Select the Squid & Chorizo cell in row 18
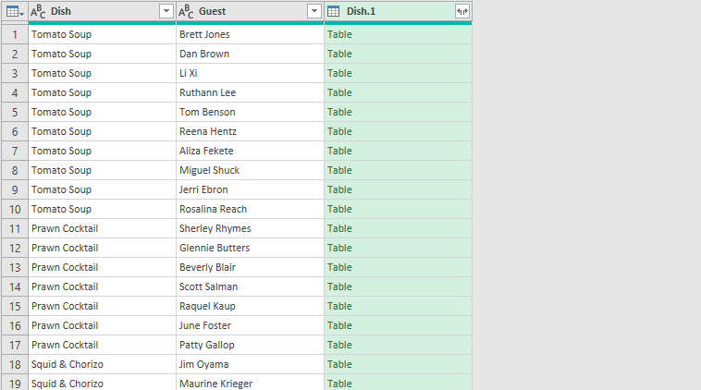Viewport: 701px width, 390px height. 67,364
